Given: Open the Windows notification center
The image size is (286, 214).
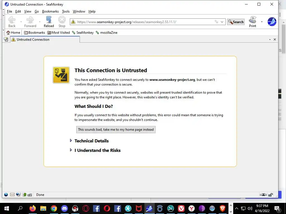Looking at the screenshot, I should pos(277,209).
